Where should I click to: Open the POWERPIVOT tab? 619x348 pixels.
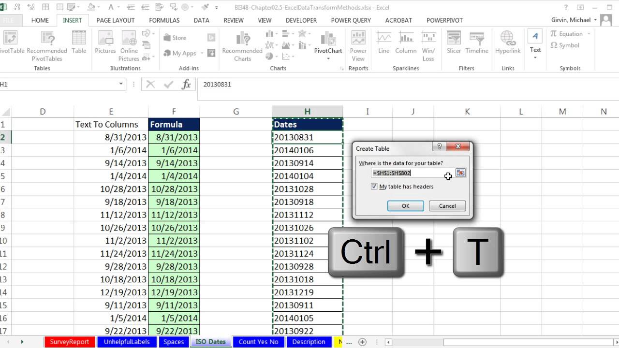[x=444, y=20]
